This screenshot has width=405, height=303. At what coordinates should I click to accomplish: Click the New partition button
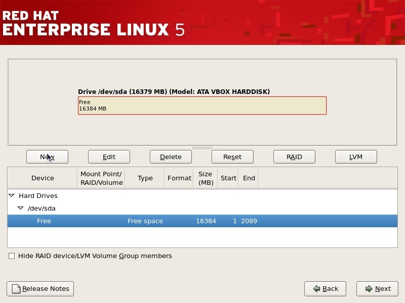47,157
